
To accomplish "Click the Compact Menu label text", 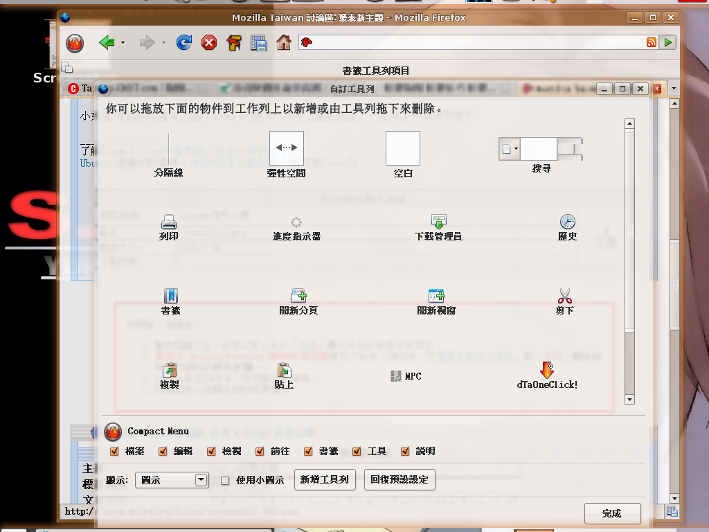I will (158, 431).
